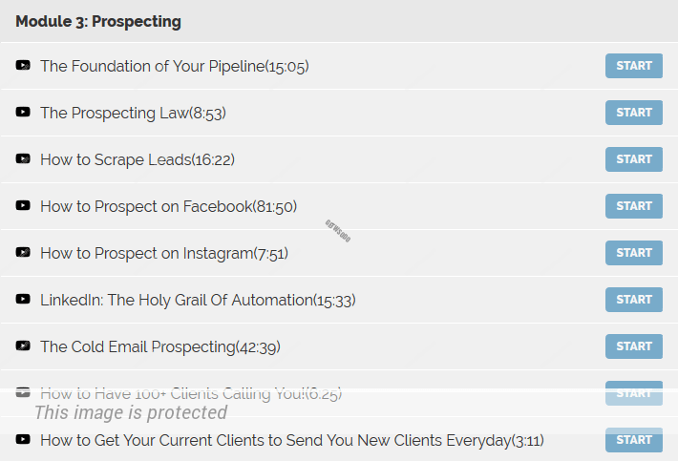Click video icon beside LinkedIn Holy Grail lesson
Image resolution: width=678 pixels, height=461 pixels.
(x=23, y=300)
